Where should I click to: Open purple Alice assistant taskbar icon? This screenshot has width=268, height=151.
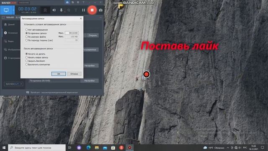[79, 148]
